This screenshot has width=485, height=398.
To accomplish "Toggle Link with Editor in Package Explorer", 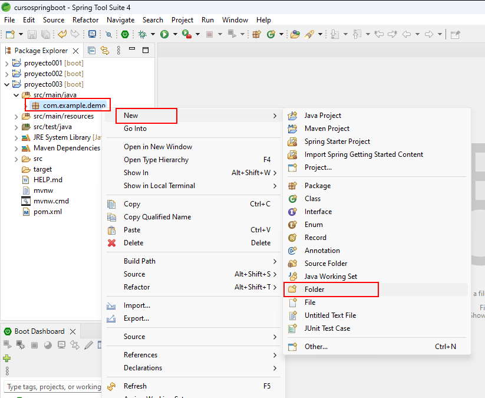I will click(105, 51).
